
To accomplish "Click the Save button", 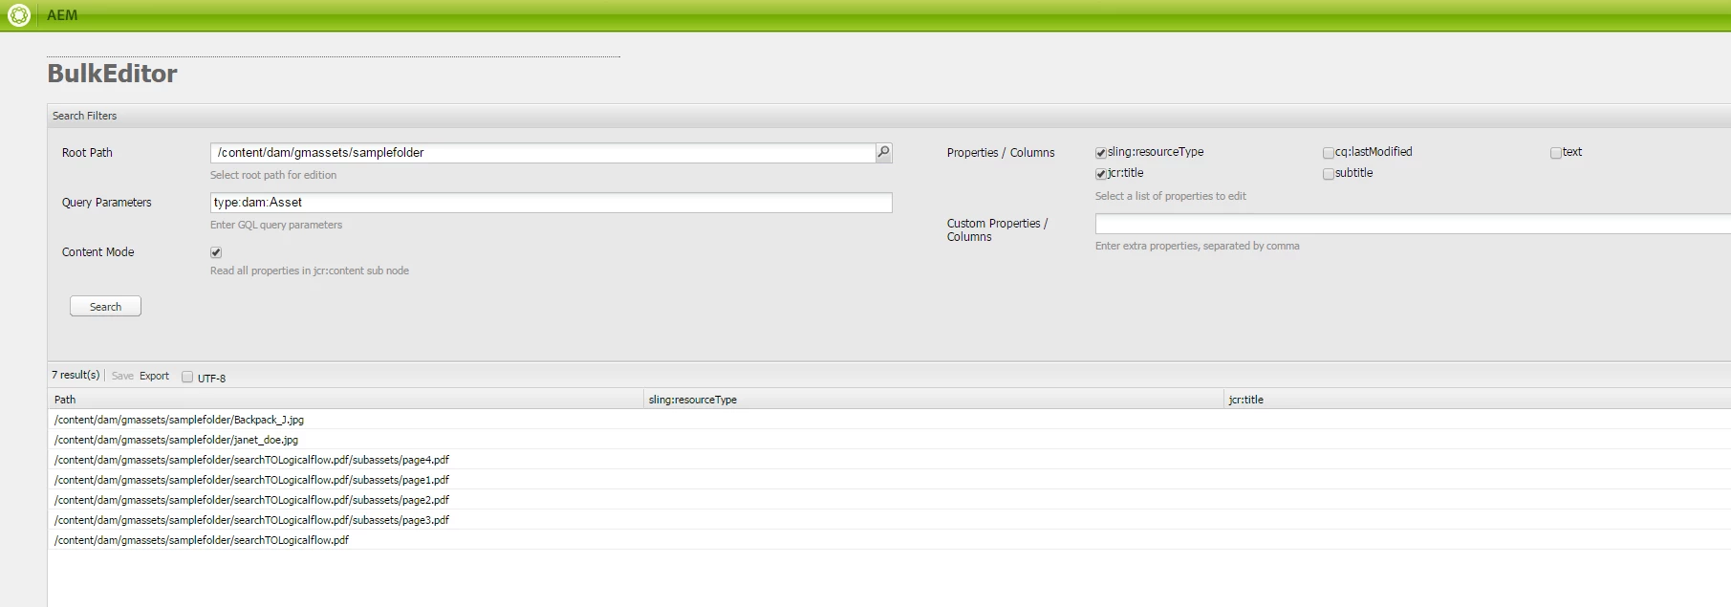I will [x=122, y=376].
